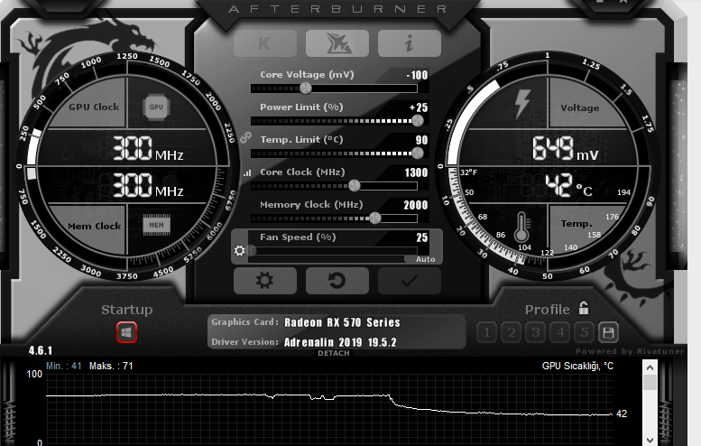Toggle the power and temp link icon
Image resolution: width=701 pixels, height=446 pixels.
click(245, 138)
